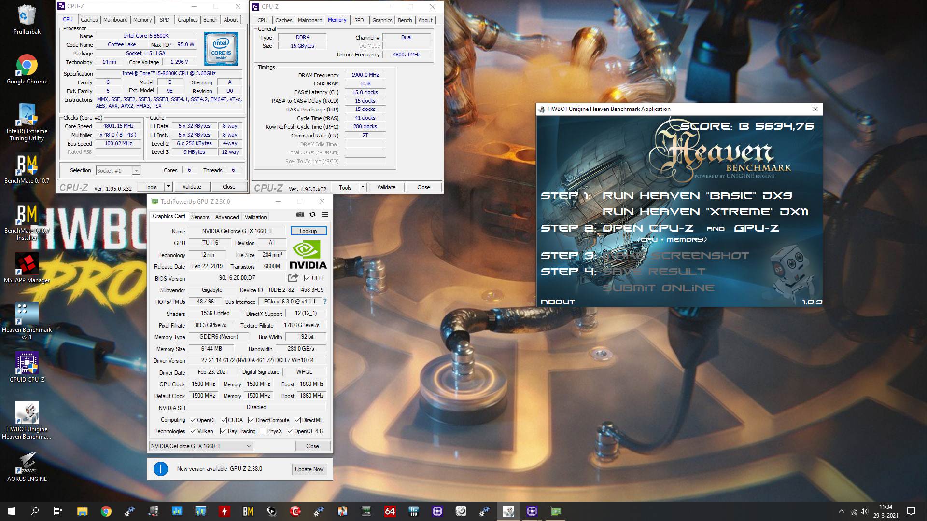The image size is (927, 521).
Task: Open Advanced tab in GPU-Z
Action: [x=227, y=217]
